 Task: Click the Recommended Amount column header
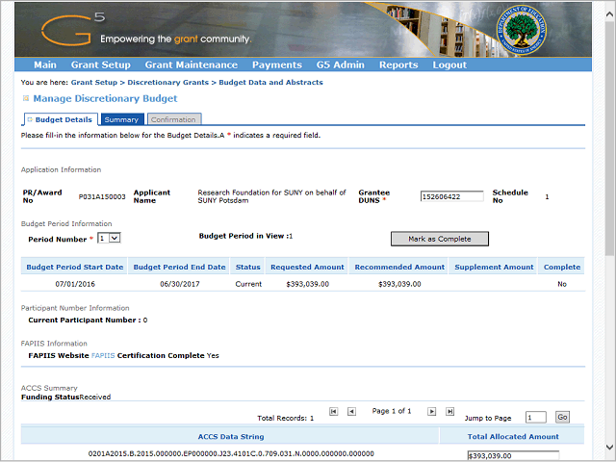399,268
